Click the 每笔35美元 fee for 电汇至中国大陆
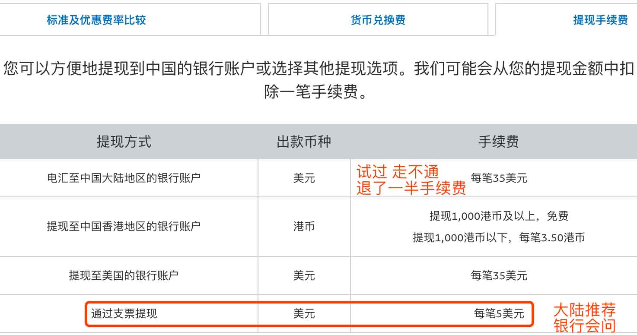 499,178
